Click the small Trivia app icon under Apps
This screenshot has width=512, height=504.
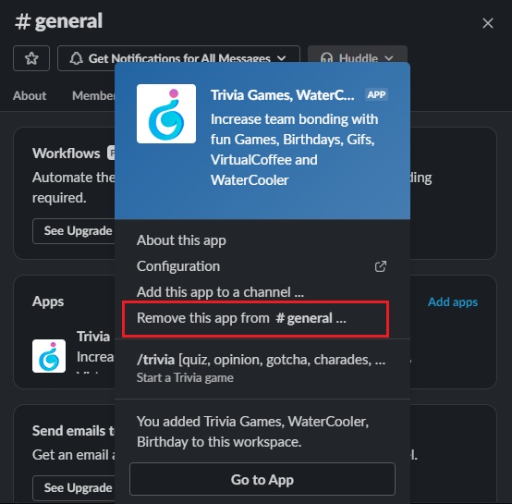coord(49,356)
